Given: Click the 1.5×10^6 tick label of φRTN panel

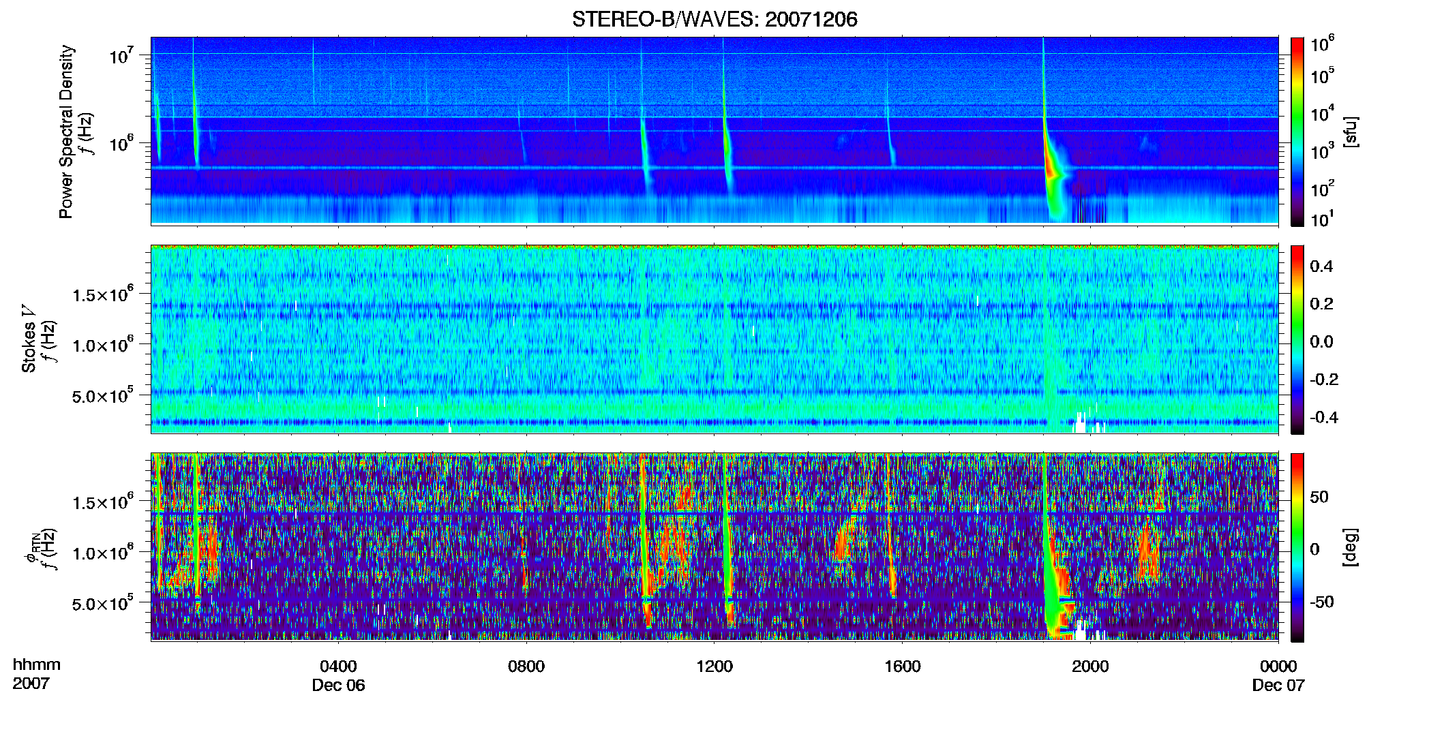Looking at the screenshot, I should [x=103, y=502].
